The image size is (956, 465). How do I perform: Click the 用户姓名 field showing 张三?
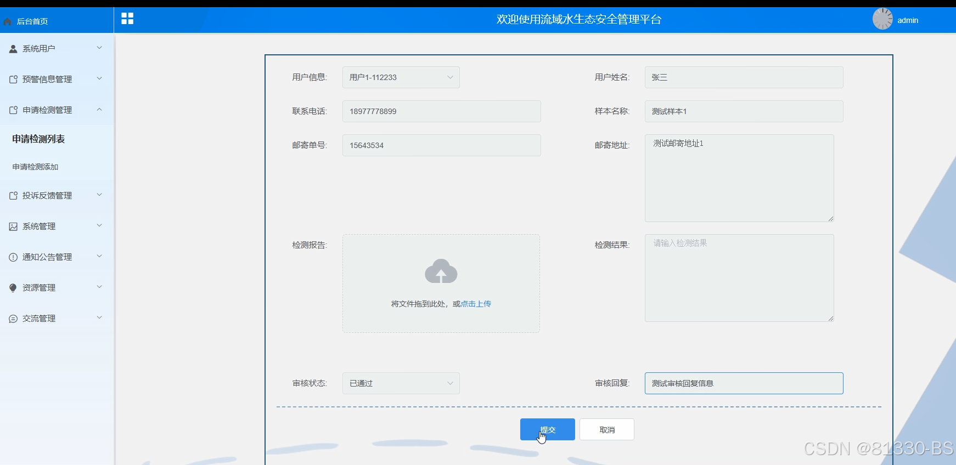pyautogui.click(x=744, y=77)
